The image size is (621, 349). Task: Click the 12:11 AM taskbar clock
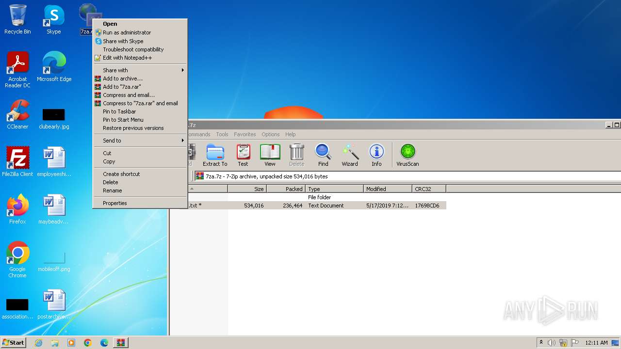[x=596, y=343]
